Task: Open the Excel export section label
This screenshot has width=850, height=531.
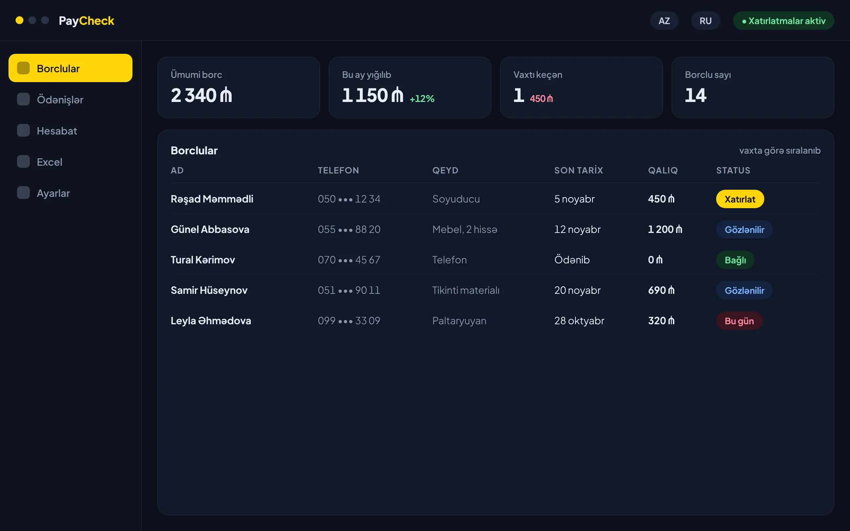Action: point(50,162)
